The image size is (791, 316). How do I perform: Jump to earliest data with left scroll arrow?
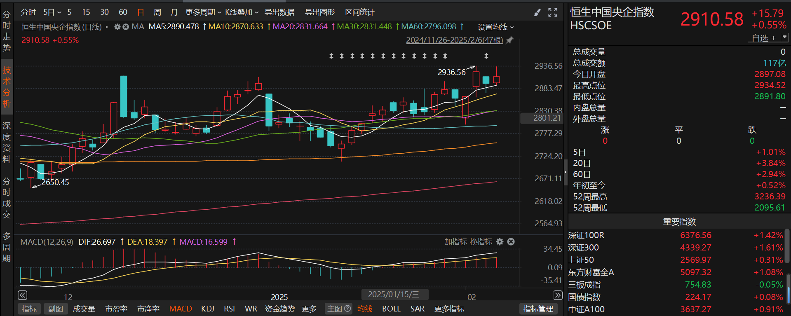point(23,295)
